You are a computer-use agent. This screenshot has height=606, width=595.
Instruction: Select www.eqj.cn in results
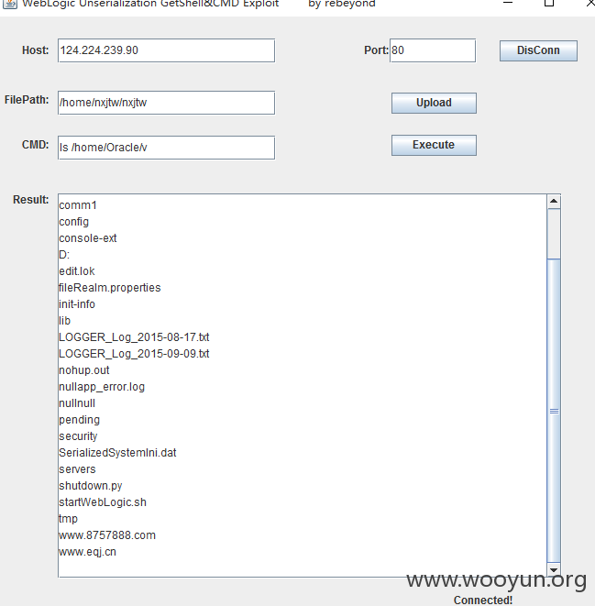pyautogui.click(x=87, y=552)
